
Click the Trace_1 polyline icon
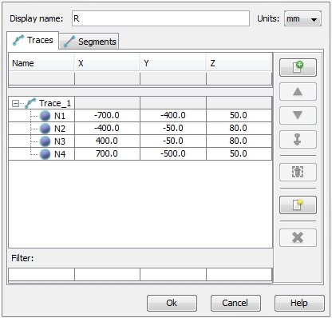pos(30,103)
